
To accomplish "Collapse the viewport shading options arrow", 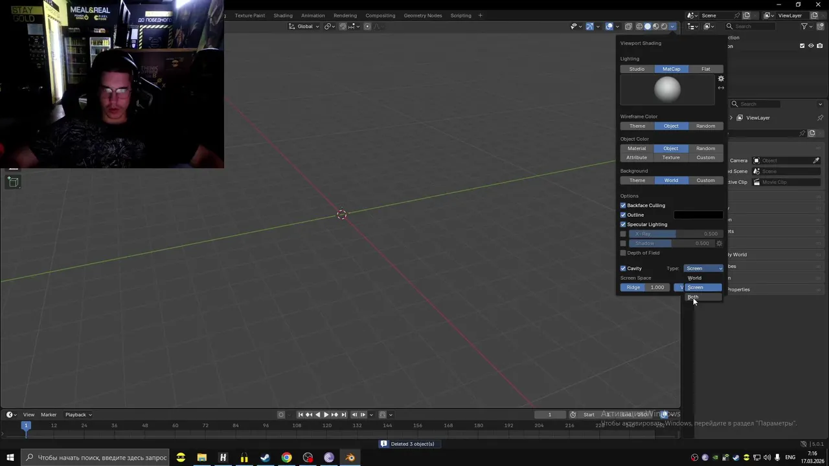I will pyautogui.click(x=673, y=27).
